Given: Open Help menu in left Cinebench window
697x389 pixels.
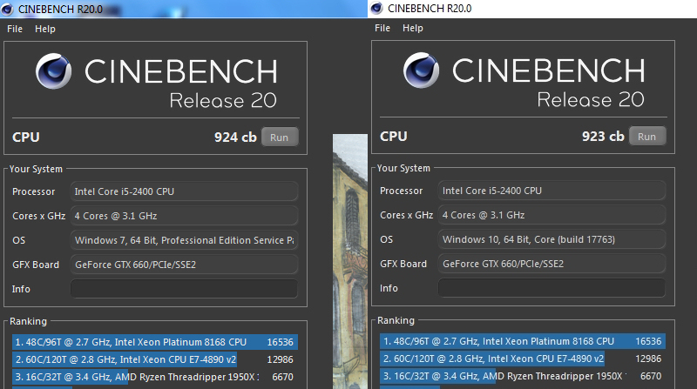Looking at the screenshot, I should click(x=45, y=29).
